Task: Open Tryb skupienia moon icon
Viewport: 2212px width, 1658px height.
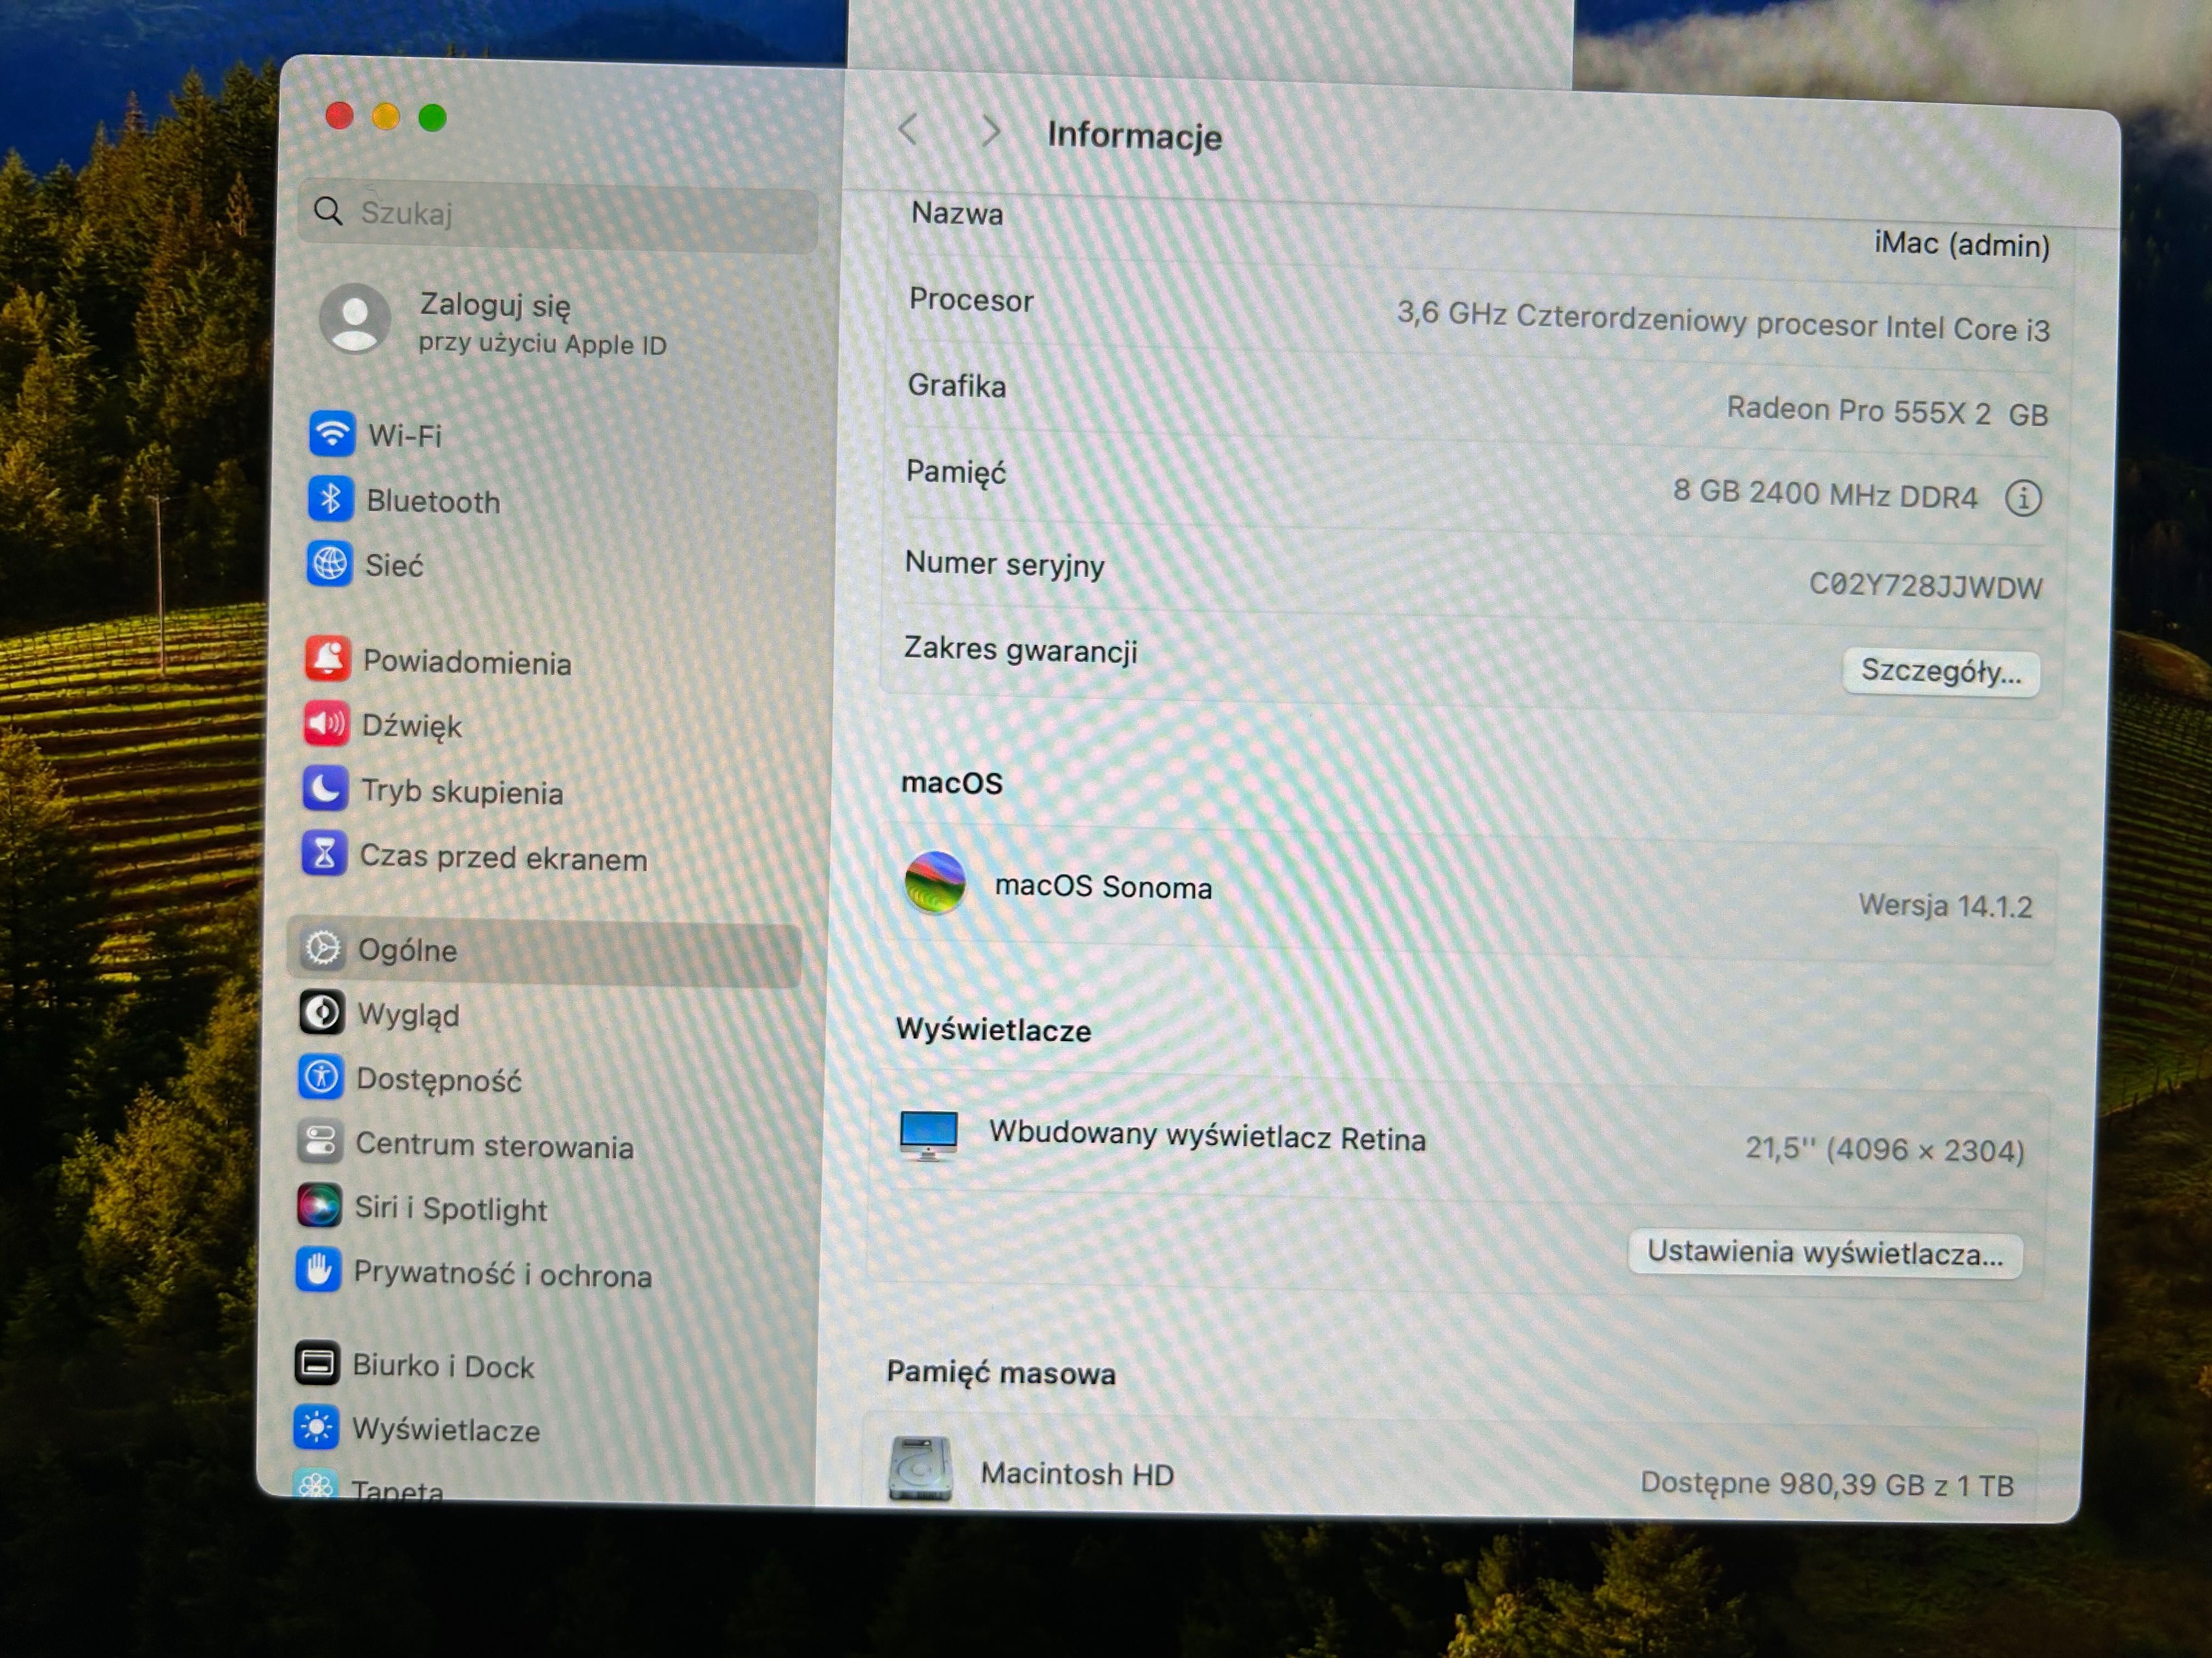Action: click(x=325, y=790)
